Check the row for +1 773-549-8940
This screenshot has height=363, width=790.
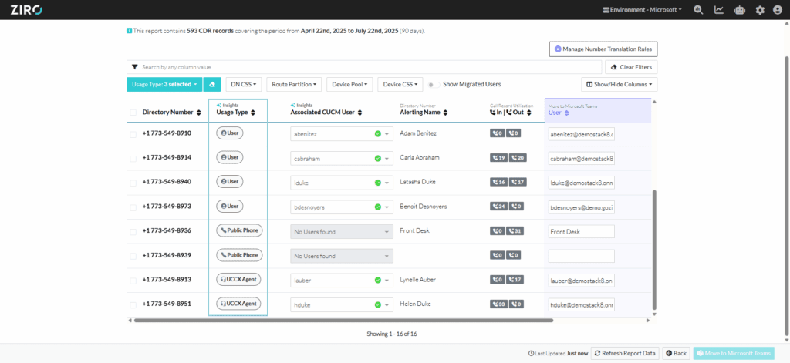(x=133, y=183)
